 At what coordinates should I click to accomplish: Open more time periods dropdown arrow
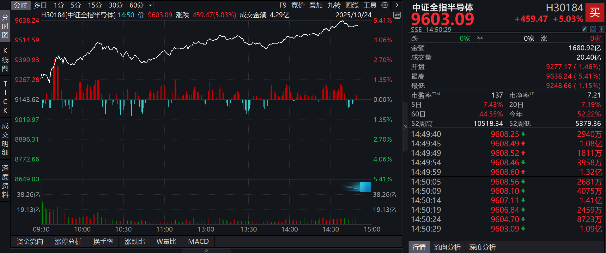(x=150, y=5)
